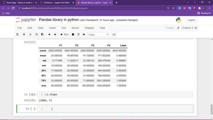Cut selected cells with scissors icon
213x120 pixels.
click(31, 35)
